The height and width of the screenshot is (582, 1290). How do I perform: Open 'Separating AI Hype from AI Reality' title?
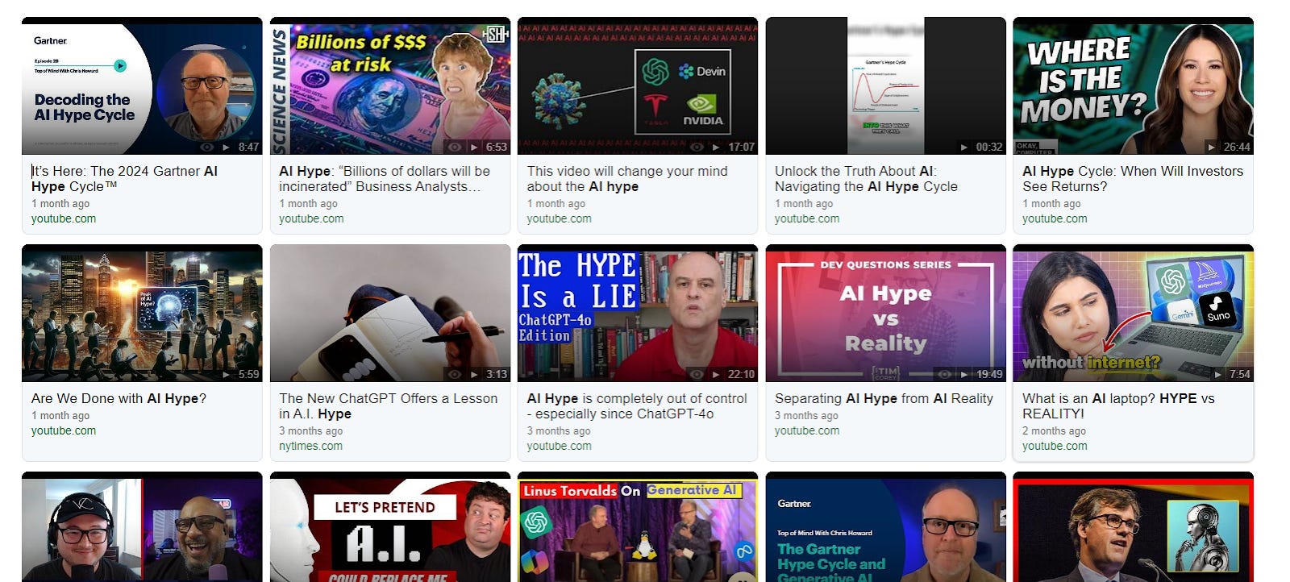tap(884, 398)
